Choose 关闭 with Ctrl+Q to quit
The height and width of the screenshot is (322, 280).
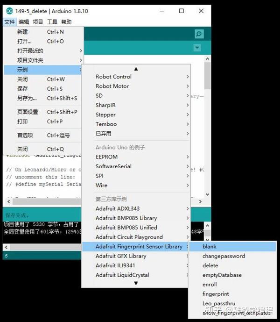click(x=43, y=149)
